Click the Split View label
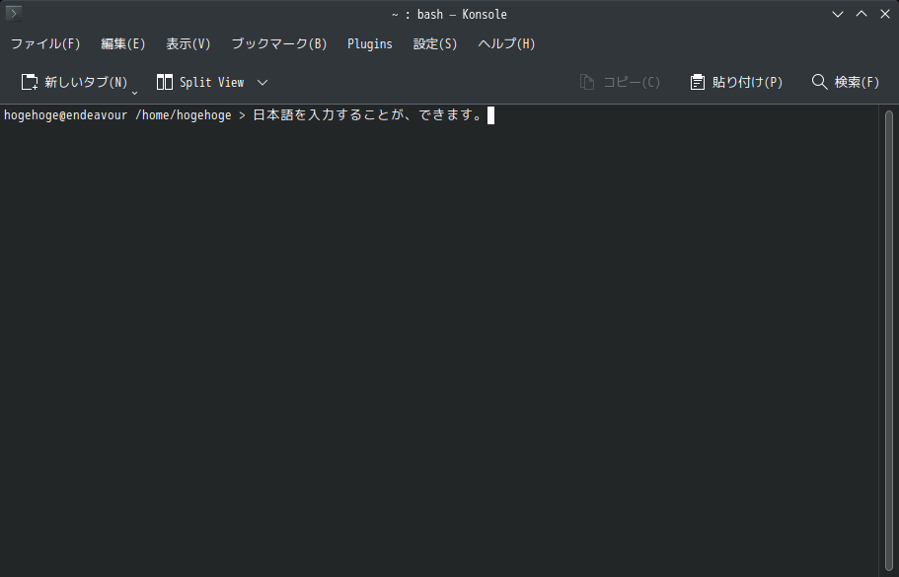899x577 pixels. point(211,83)
